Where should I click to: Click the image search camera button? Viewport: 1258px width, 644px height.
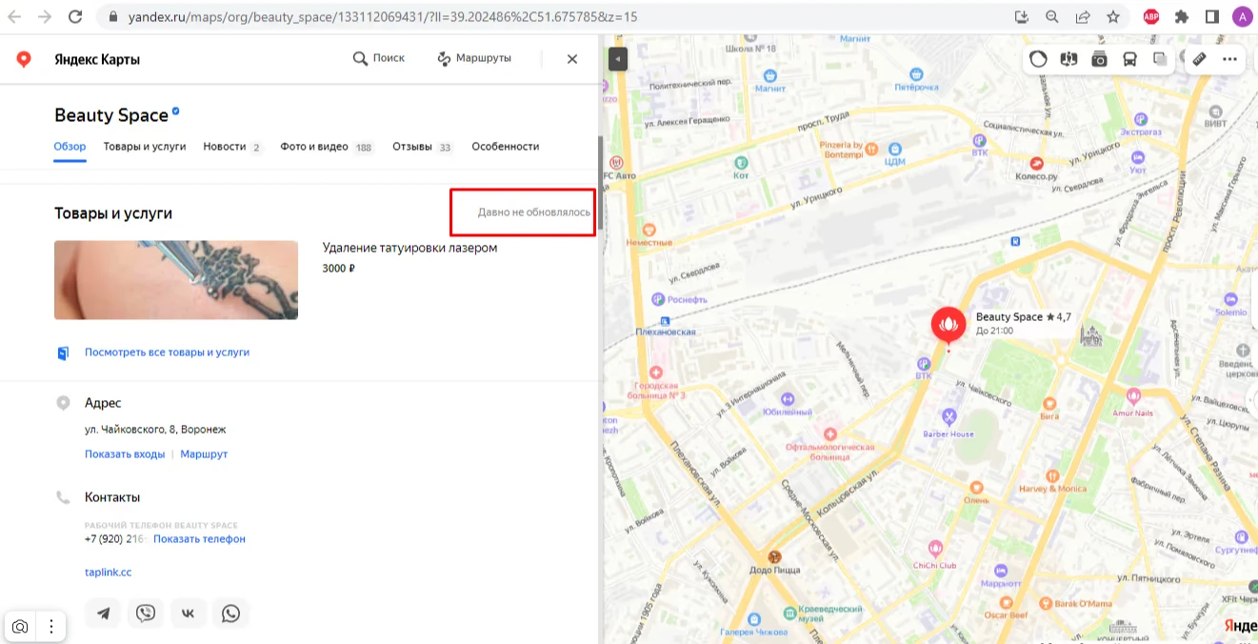click(x=20, y=627)
